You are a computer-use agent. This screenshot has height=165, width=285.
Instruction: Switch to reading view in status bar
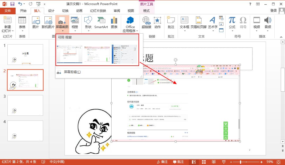pos(214,162)
